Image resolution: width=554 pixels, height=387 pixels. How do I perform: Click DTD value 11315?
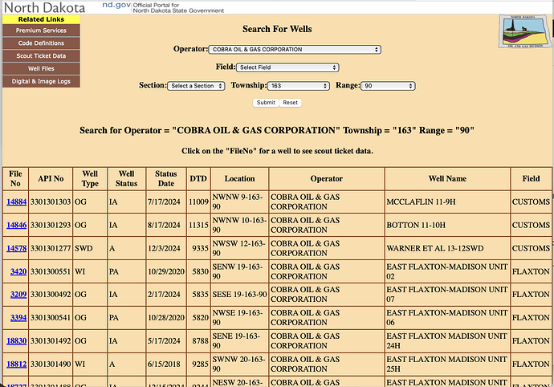coord(198,225)
